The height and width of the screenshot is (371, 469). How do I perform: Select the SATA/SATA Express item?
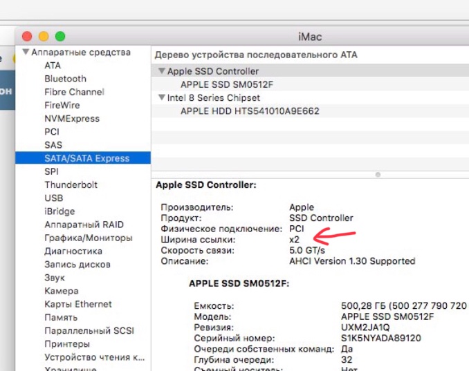pyautogui.click(x=83, y=158)
